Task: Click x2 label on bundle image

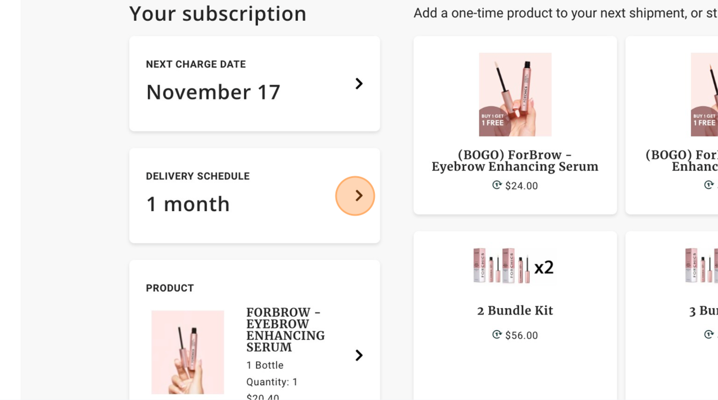Action: coord(544,268)
